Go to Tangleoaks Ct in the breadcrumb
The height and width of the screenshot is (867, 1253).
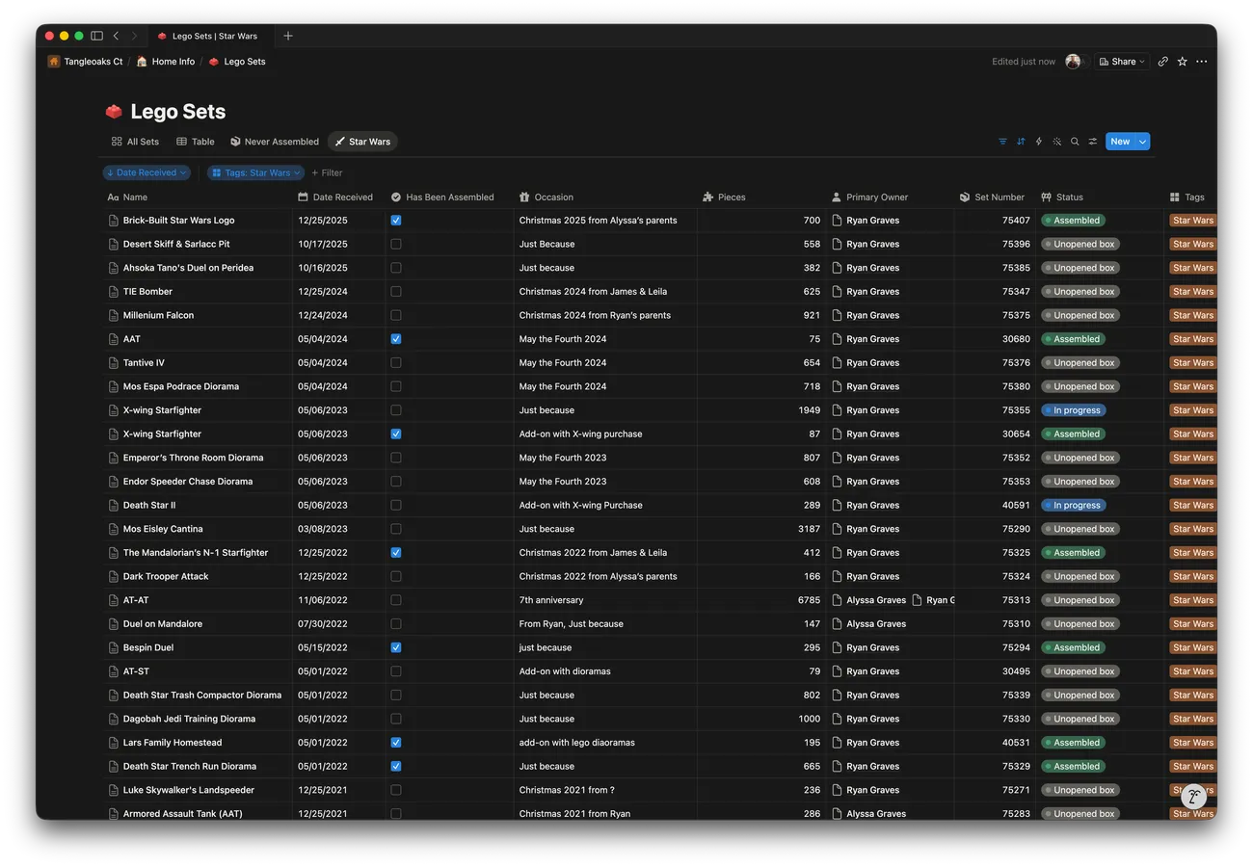tap(86, 62)
